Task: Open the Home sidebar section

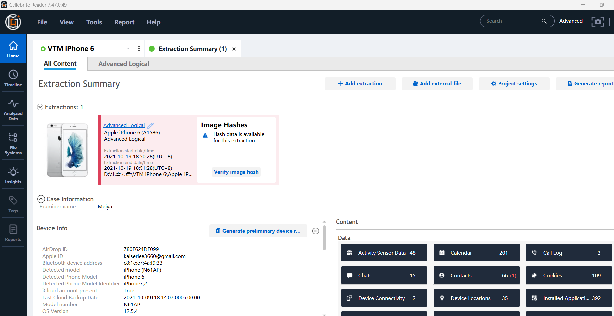Action: click(13, 49)
